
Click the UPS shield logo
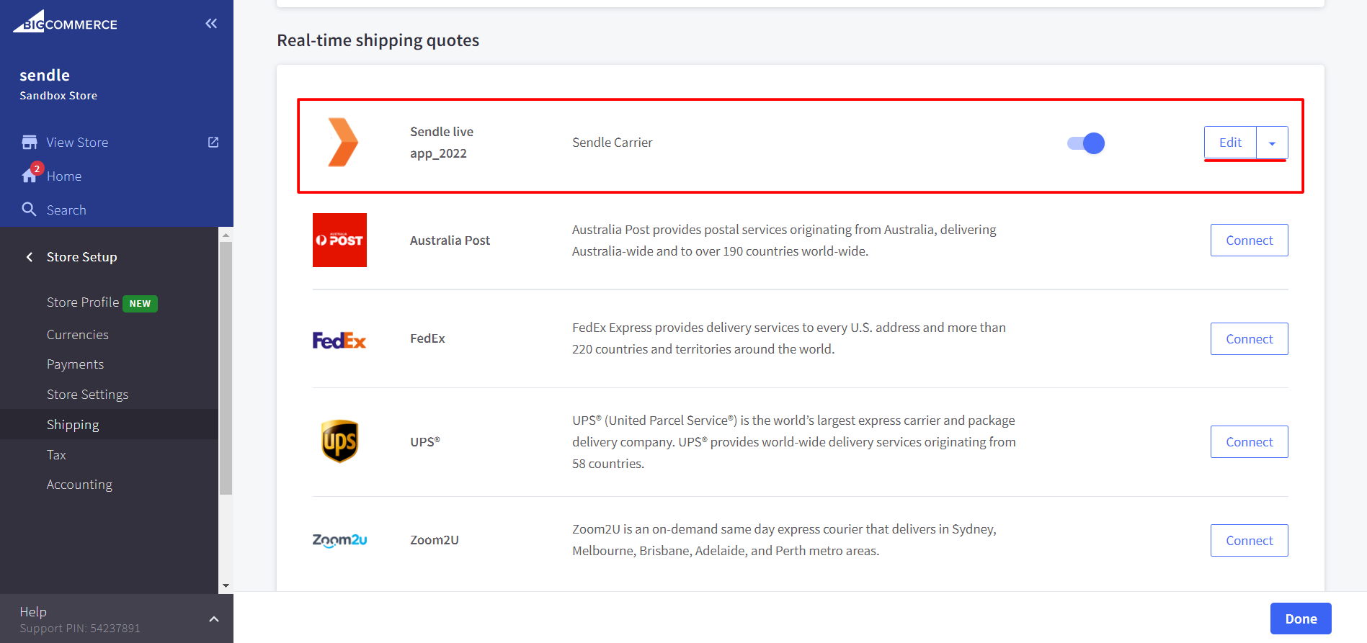[x=339, y=441]
